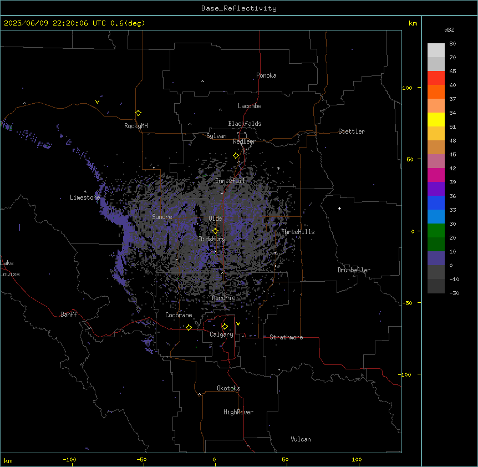Pick the bright green swatch in dBZ legend
Image resolution: width=478 pixels, height=467 pixels.
pos(436,231)
